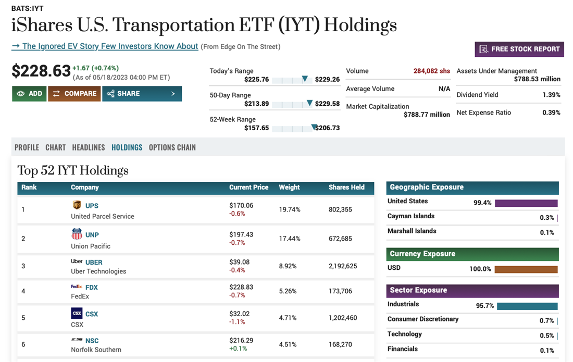Click the Today's Range slider marker
573x362 pixels.
[305, 79]
